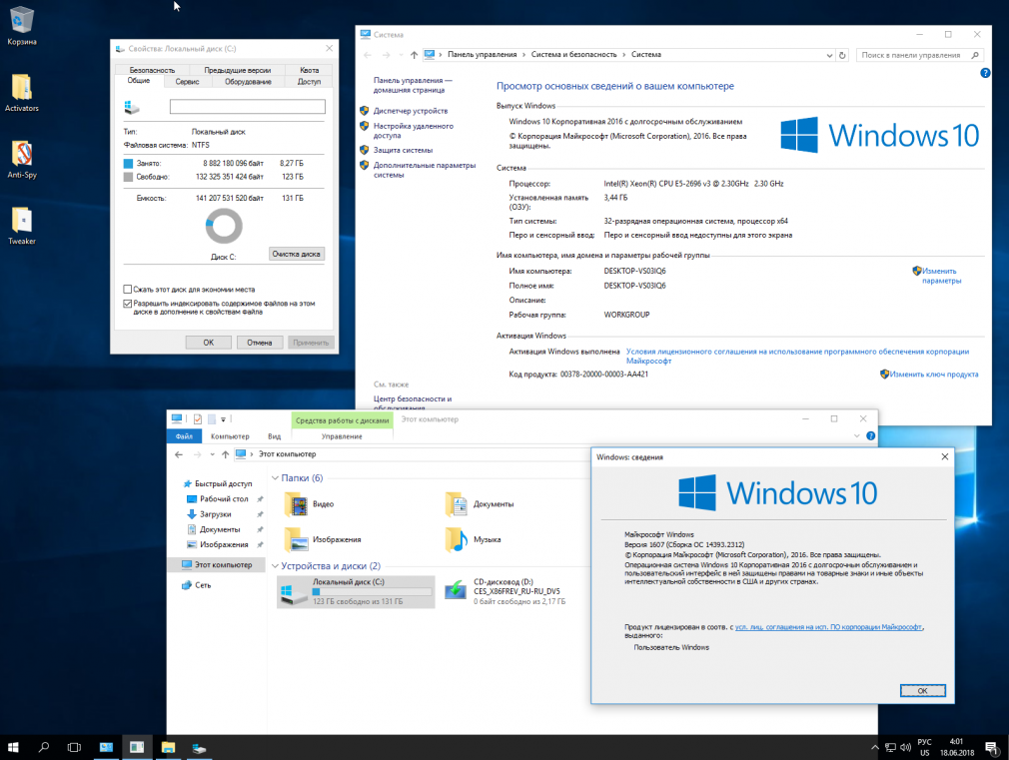Click OK in disk properties dialog
The width and height of the screenshot is (1009, 760).
209,343
